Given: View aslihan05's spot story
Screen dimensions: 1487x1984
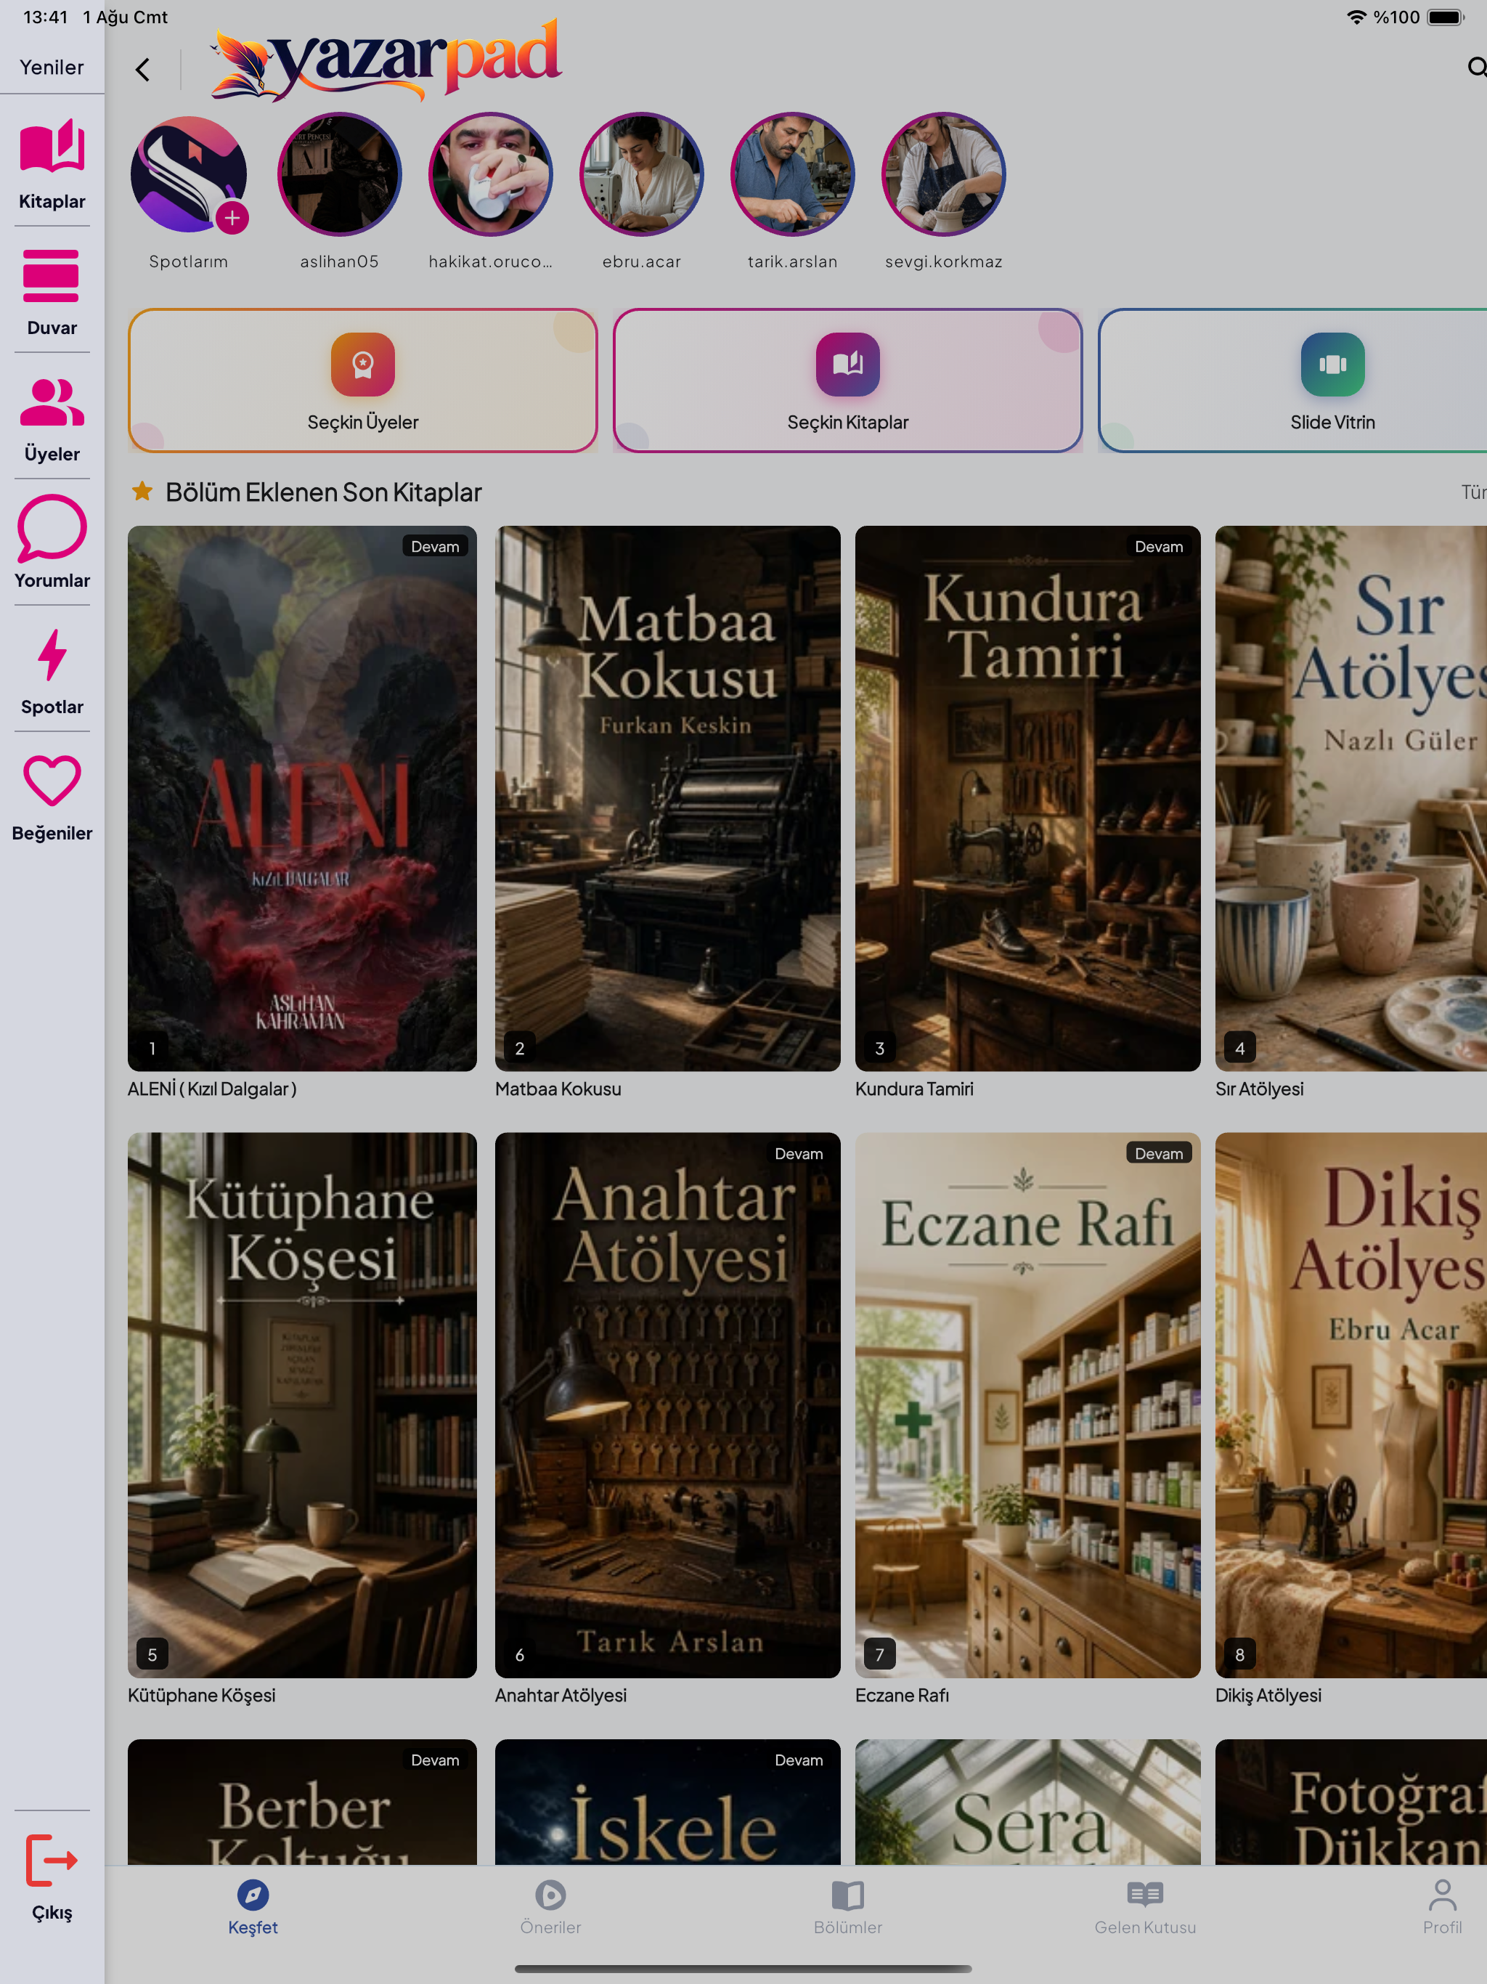Looking at the screenshot, I should (339, 174).
